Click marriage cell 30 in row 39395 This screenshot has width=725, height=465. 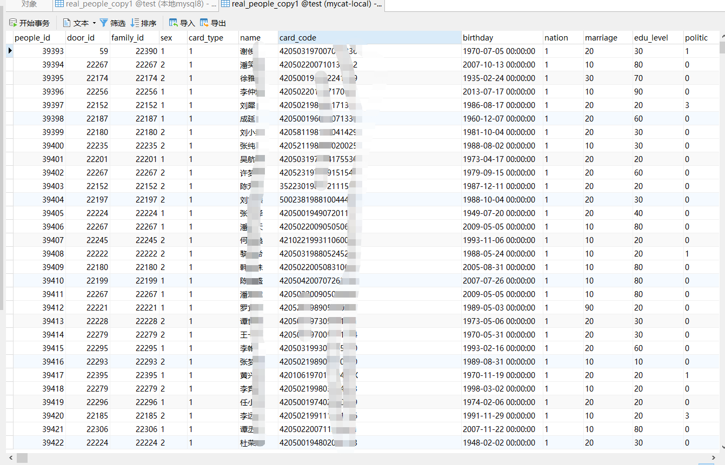[x=608, y=78]
